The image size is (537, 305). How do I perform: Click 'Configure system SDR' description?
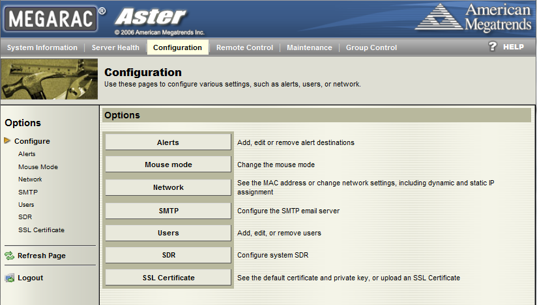point(273,255)
